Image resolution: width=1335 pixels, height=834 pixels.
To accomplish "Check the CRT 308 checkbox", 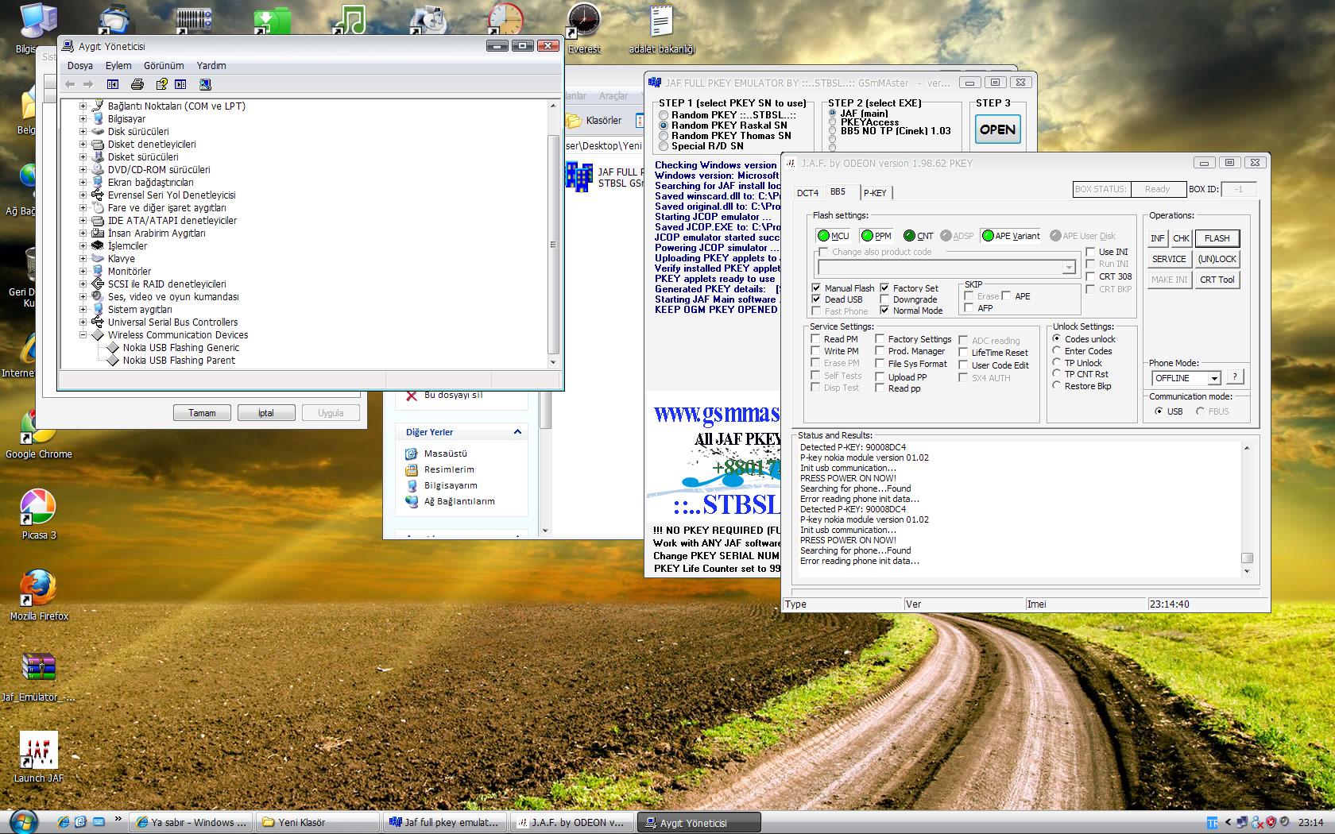I will [x=1090, y=276].
